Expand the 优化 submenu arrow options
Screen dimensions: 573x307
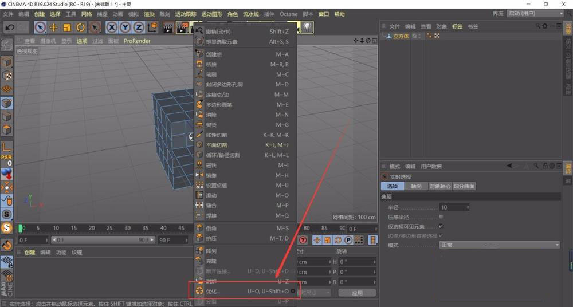click(x=293, y=292)
